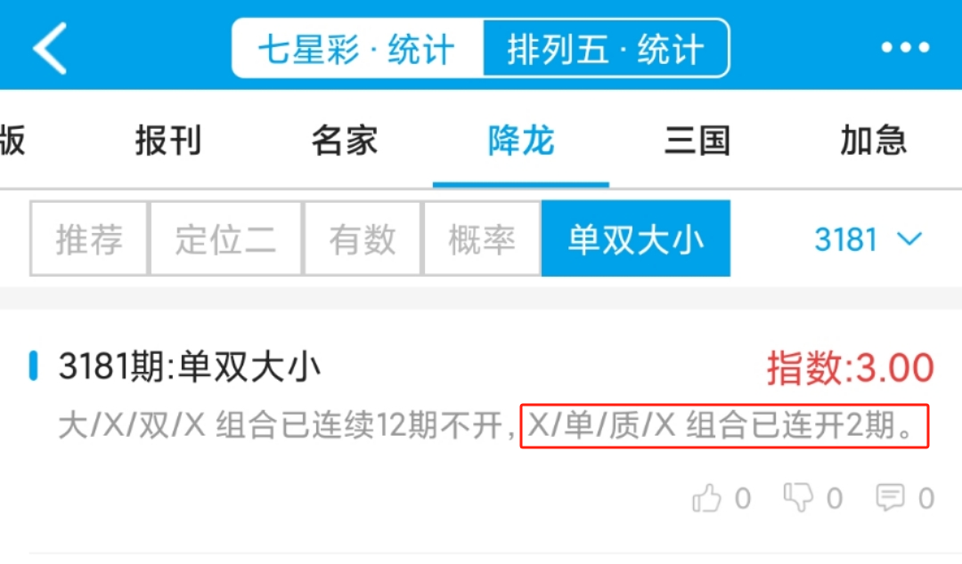
Task: Open the three-dot more options menu
Action: 905,47
